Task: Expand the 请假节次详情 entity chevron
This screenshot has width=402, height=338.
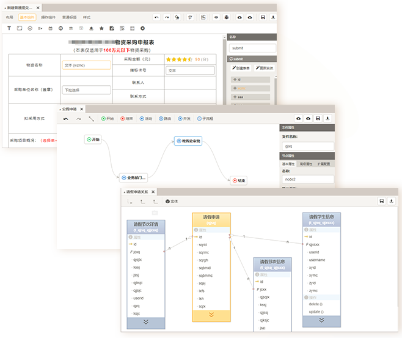Action: click(x=145, y=321)
